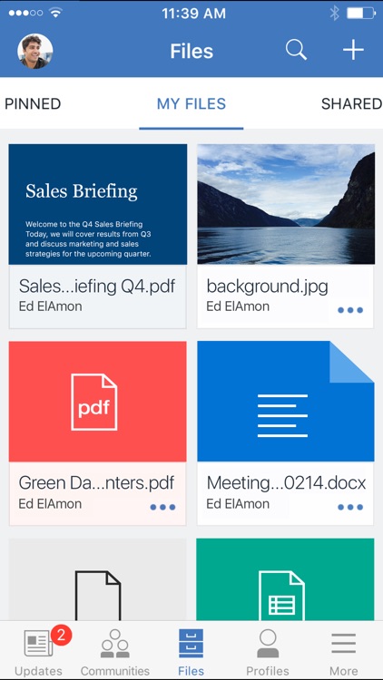
Task: Click Ed ElAmon under background.jpg
Action: (238, 306)
